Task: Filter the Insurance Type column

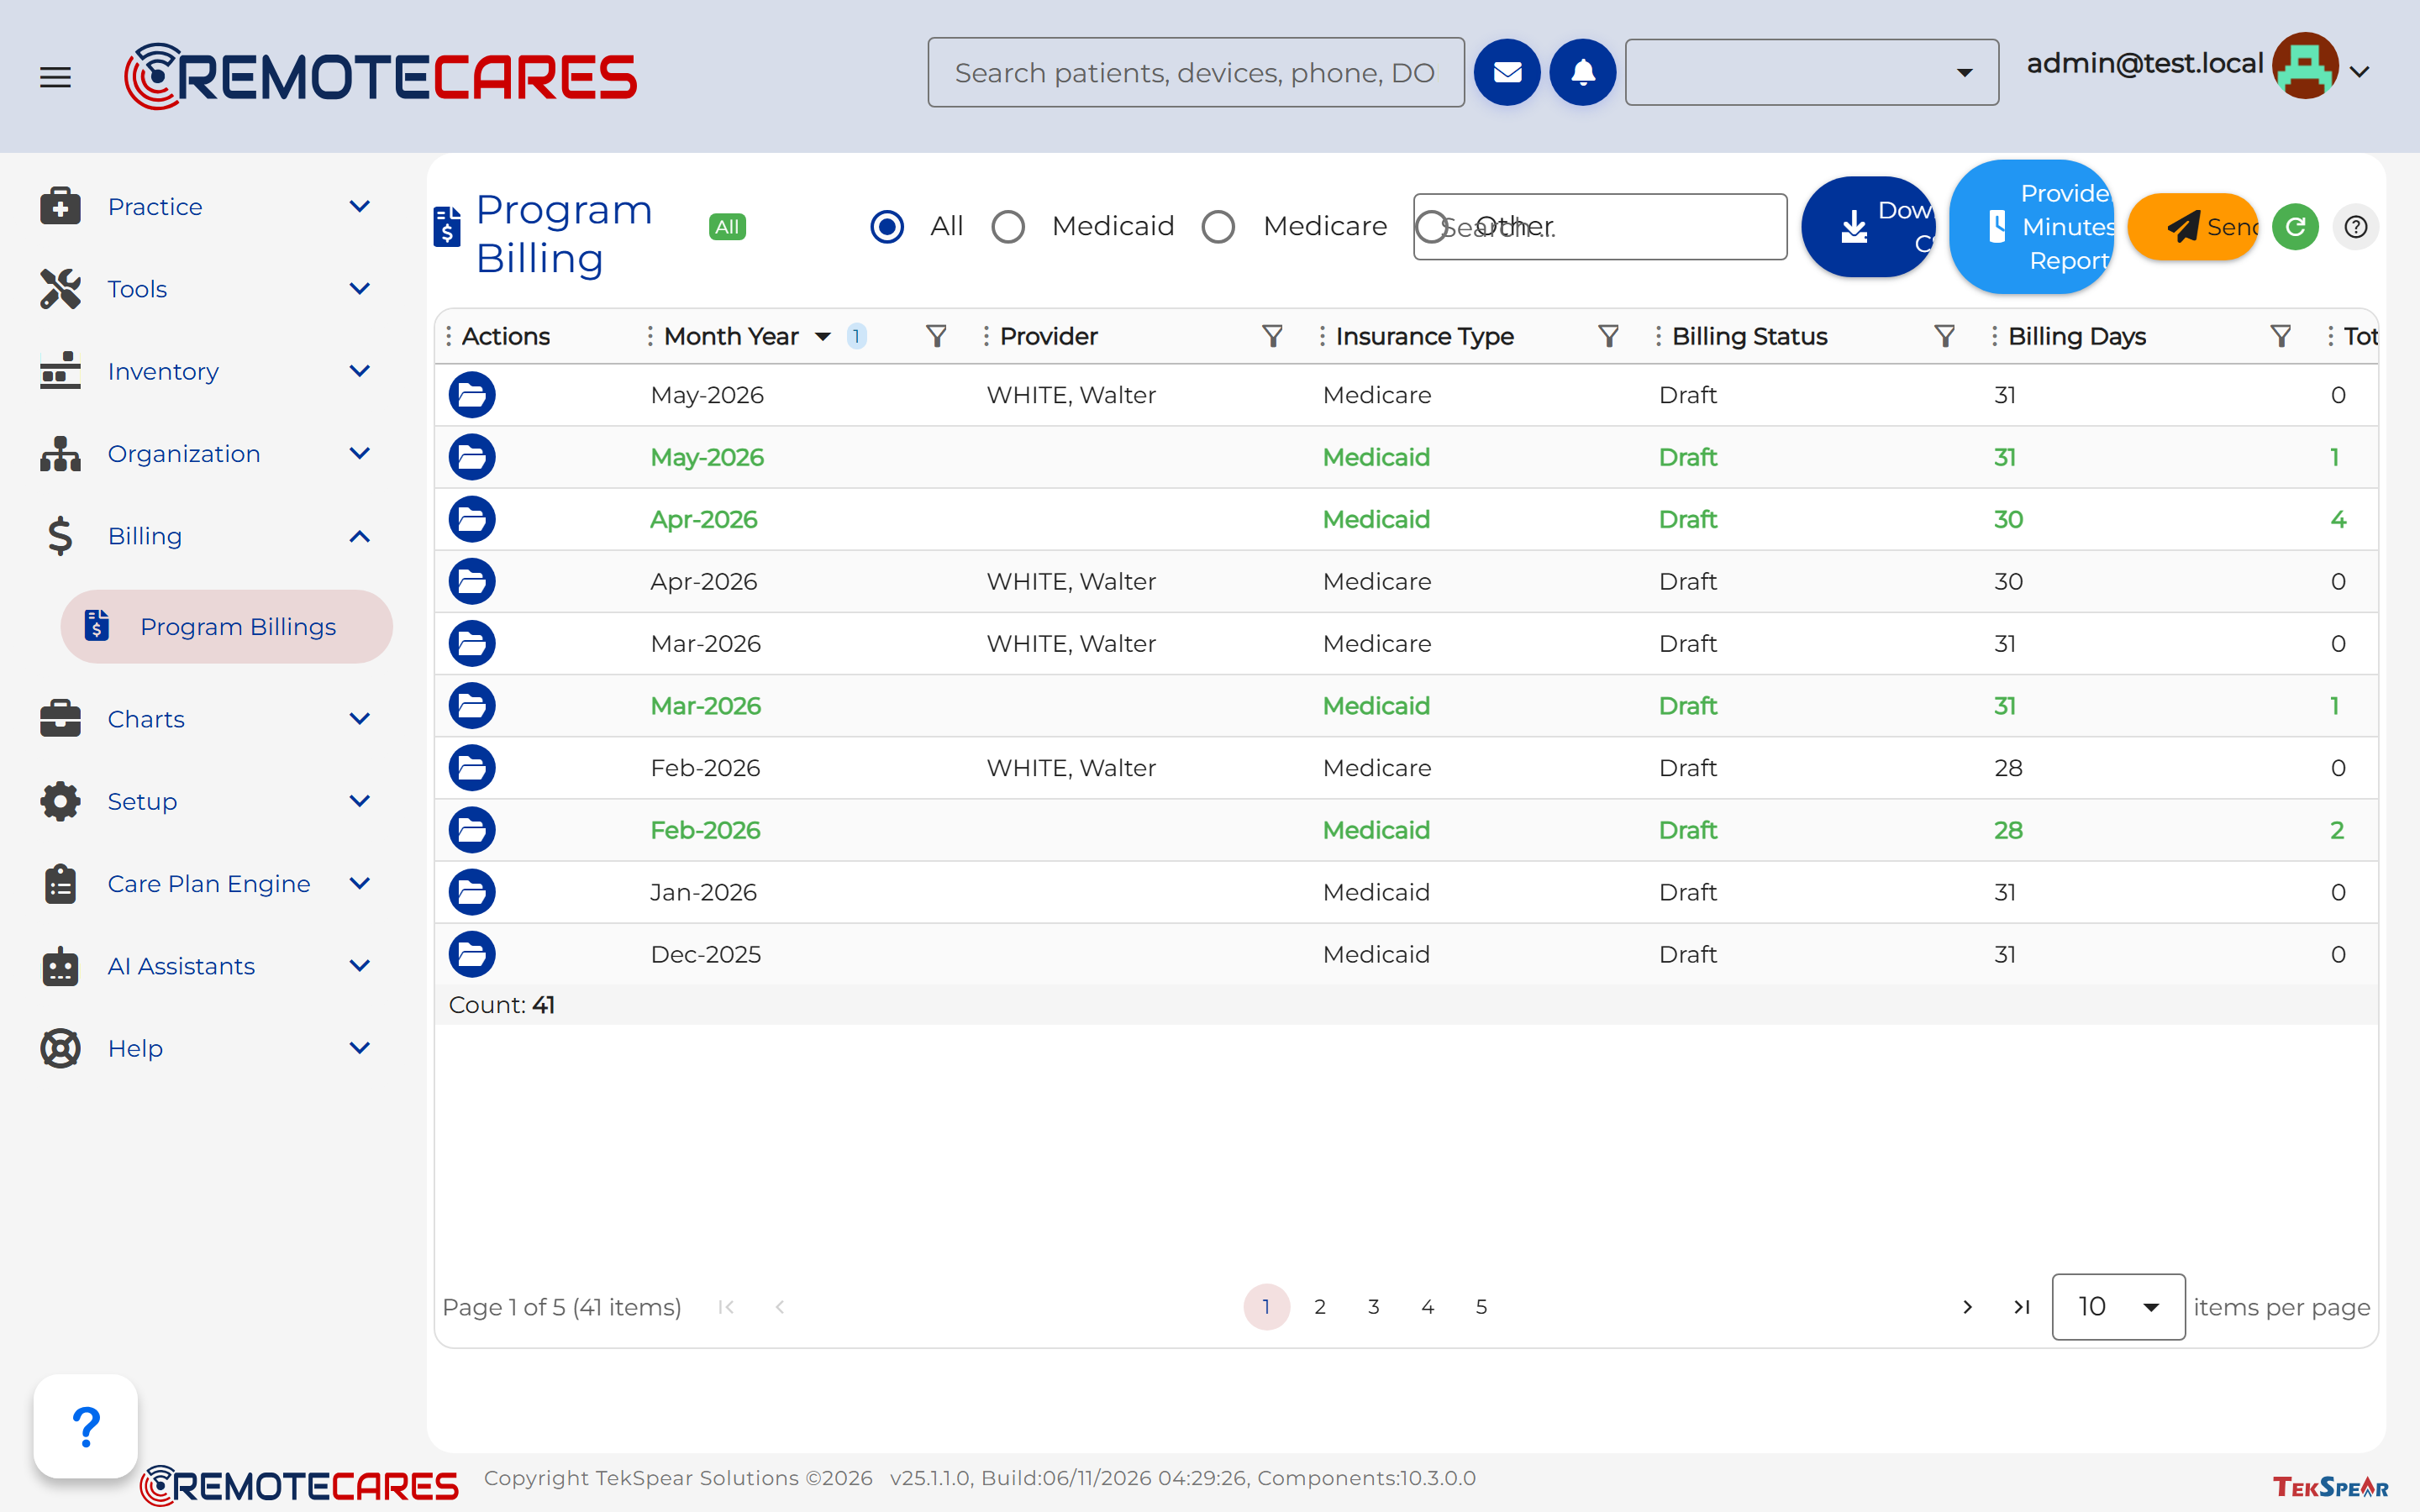Action: [1608, 336]
